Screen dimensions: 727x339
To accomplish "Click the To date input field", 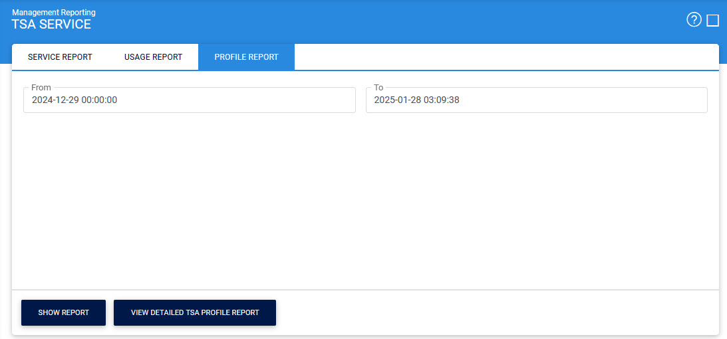I will 536,100.
